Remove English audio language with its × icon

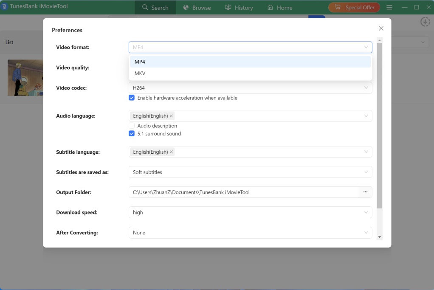pyautogui.click(x=171, y=115)
